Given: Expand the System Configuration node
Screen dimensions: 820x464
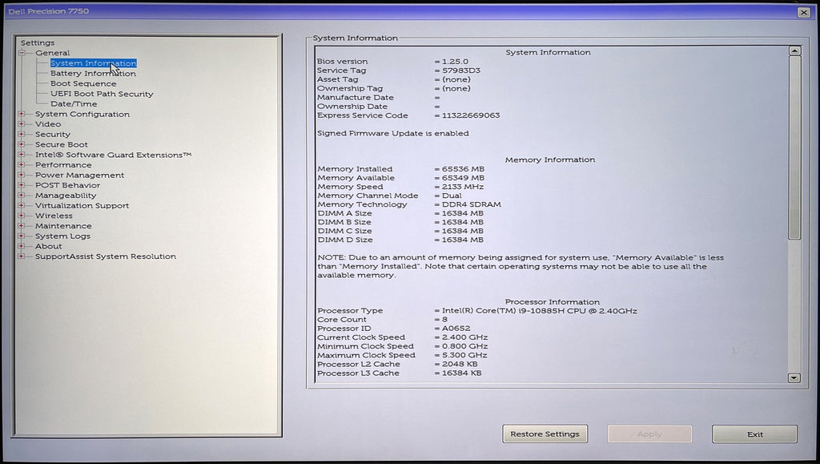Looking at the screenshot, I should pyautogui.click(x=22, y=114).
